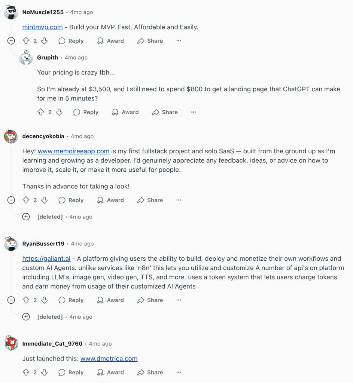Image resolution: width=353 pixels, height=383 pixels.
Task: Upvote Immediate_Cat_9760's comment
Action: tap(26, 372)
